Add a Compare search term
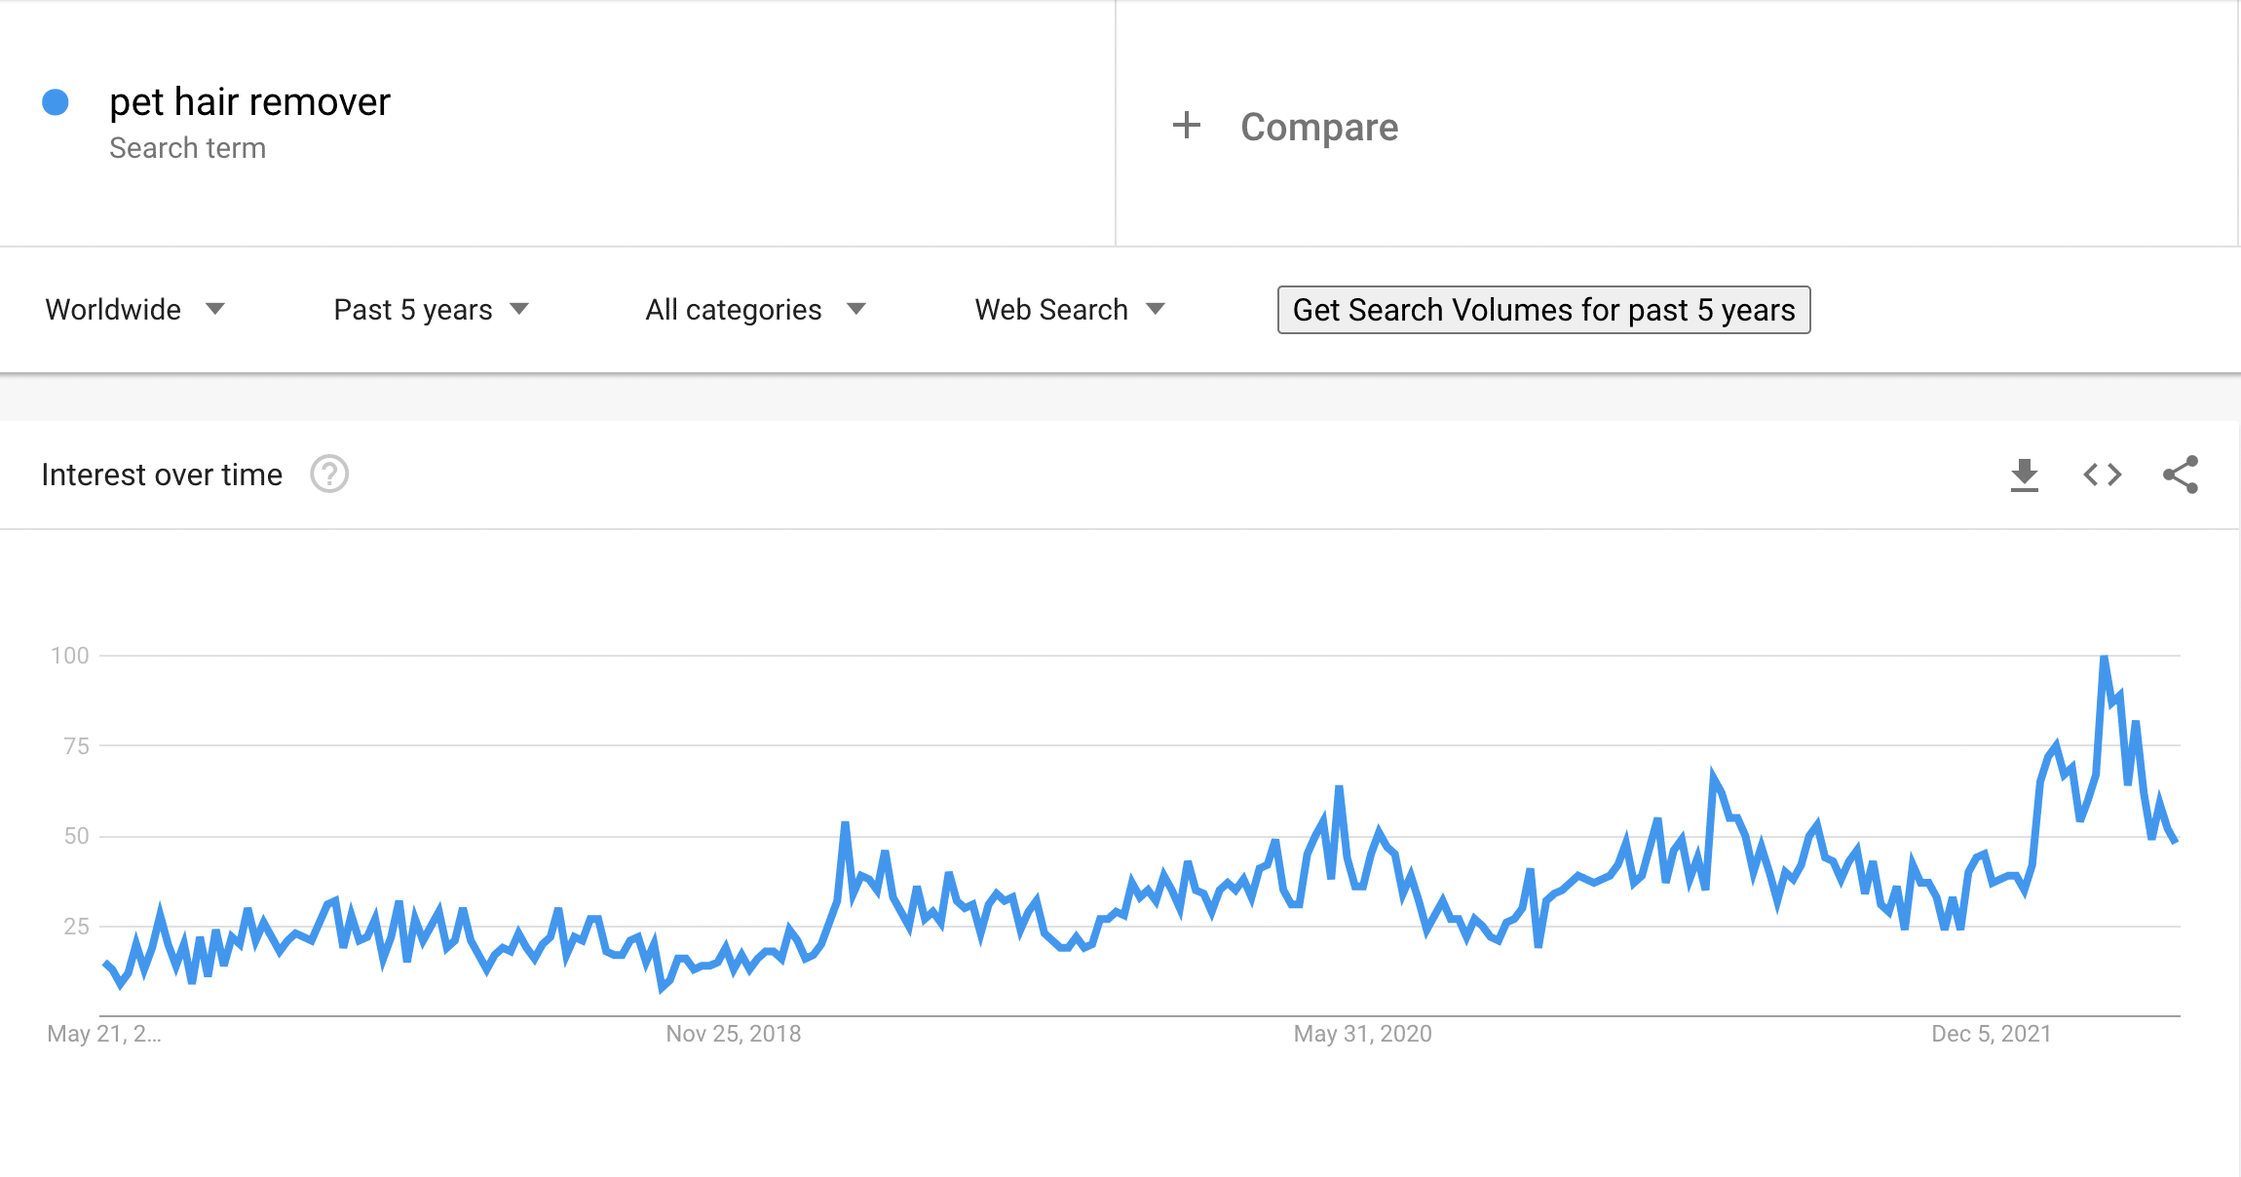This screenshot has width=2241, height=1177. point(1319,127)
